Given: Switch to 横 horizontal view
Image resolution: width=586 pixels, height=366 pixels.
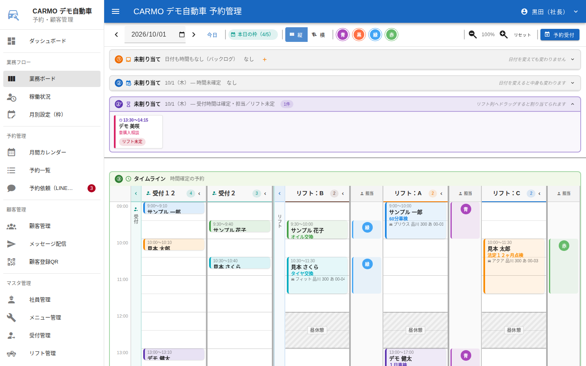Looking at the screenshot, I should 319,35.
